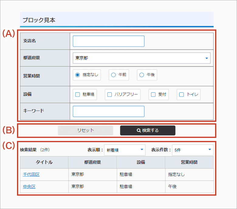237x209 pixels.
Task: Select the 午前 radio button
Action: pyautogui.click(x=114, y=75)
